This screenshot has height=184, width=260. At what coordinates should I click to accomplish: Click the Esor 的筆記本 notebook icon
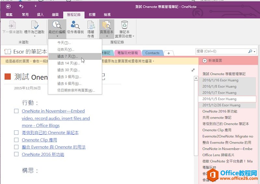point(7,52)
